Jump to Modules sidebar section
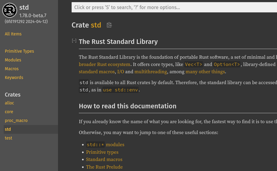 (x=13, y=60)
